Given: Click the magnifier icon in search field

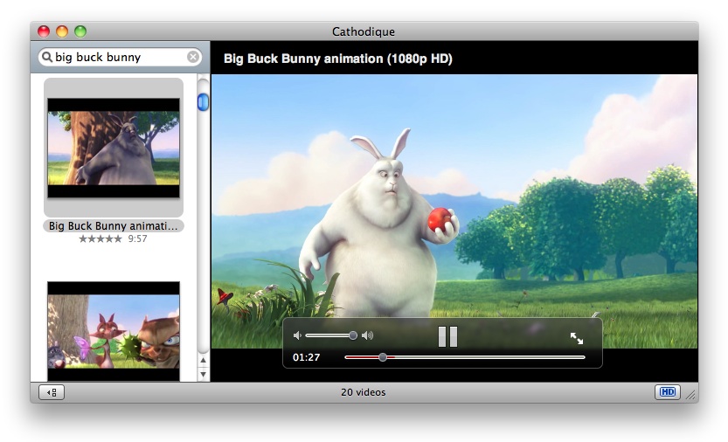Looking at the screenshot, I should pos(47,57).
